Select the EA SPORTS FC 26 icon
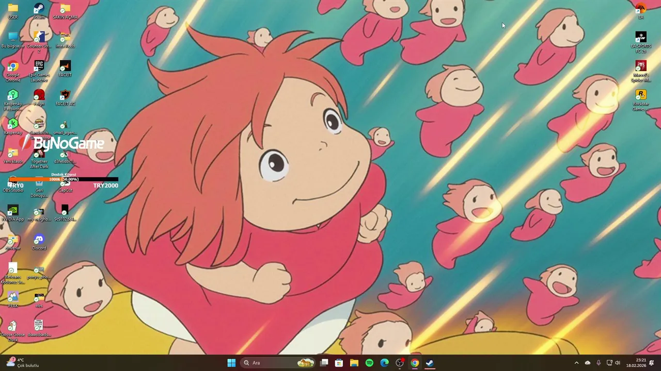The height and width of the screenshot is (371, 661). (x=641, y=42)
